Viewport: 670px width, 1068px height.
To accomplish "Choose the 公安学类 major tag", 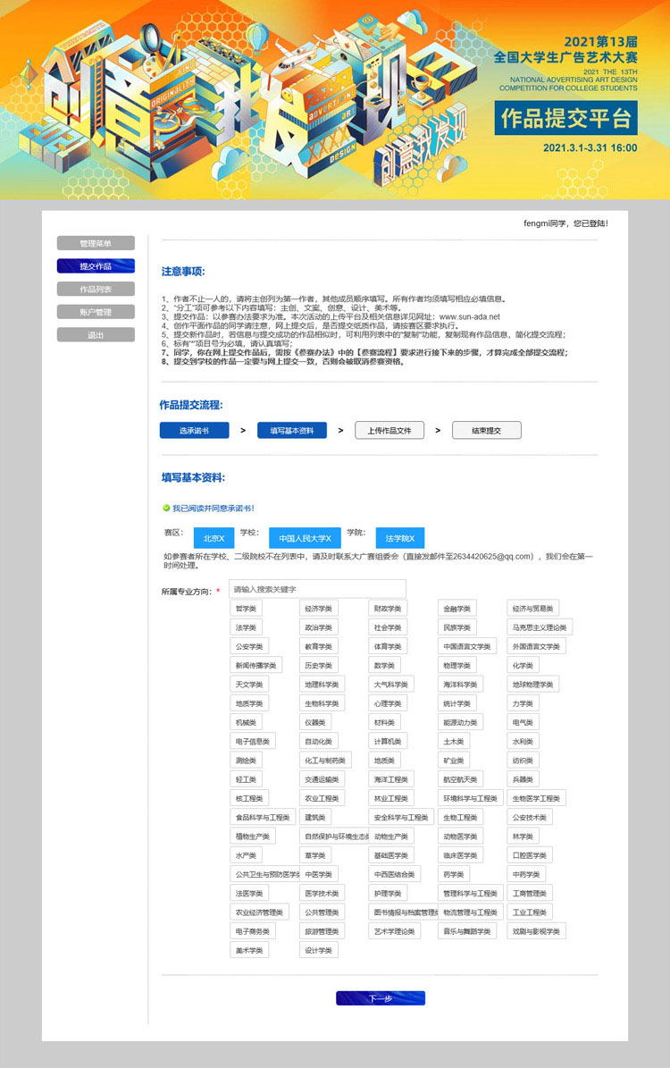I will tap(250, 647).
